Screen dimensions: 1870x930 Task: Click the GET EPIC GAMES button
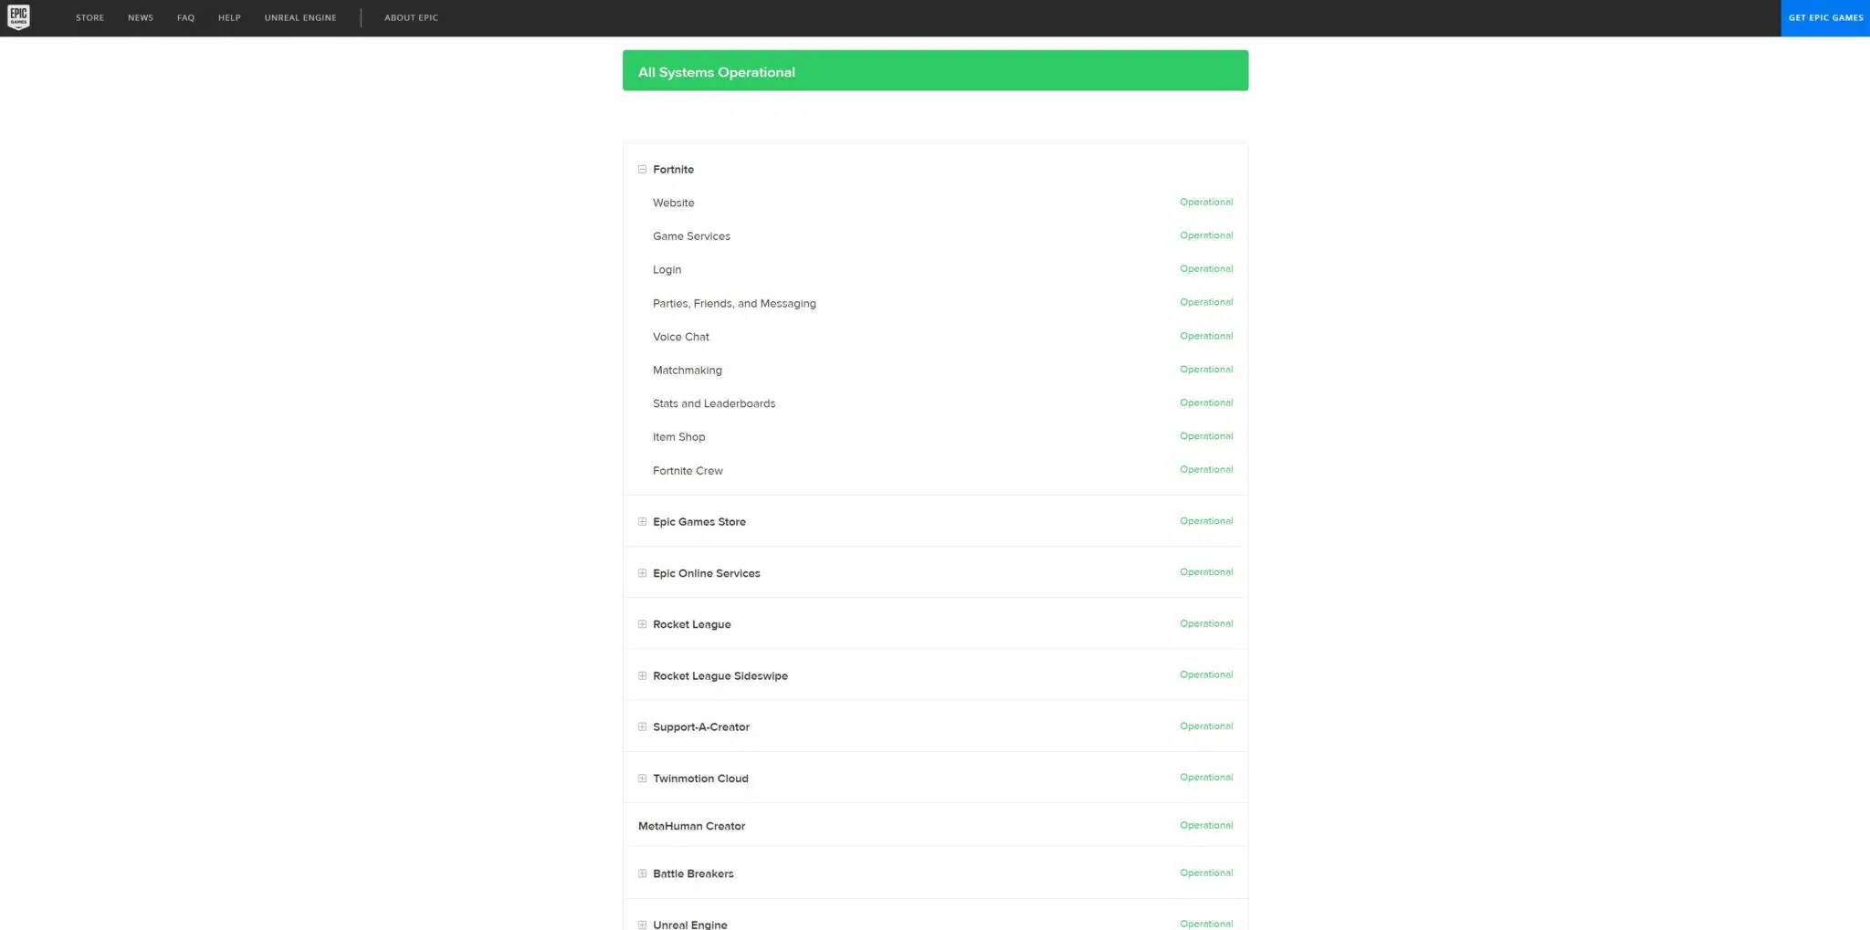[x=1825, y=18]
